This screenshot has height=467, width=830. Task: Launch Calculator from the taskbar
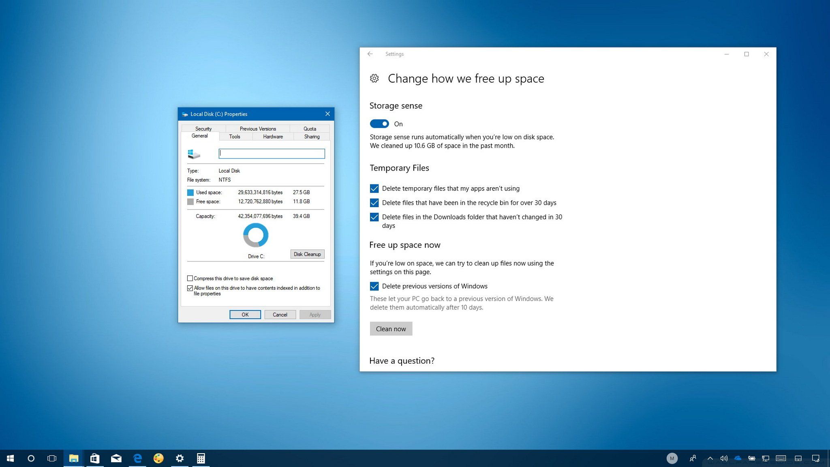201,458
